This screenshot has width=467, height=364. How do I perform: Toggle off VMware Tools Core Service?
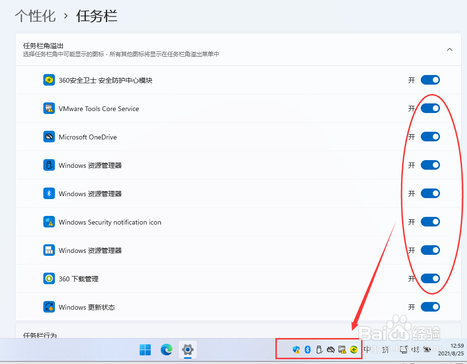pos(430,108)
